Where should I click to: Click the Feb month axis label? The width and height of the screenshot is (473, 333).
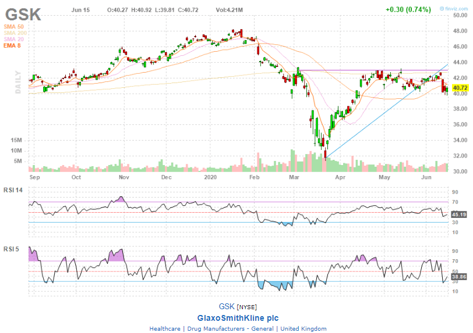(255, 177)
